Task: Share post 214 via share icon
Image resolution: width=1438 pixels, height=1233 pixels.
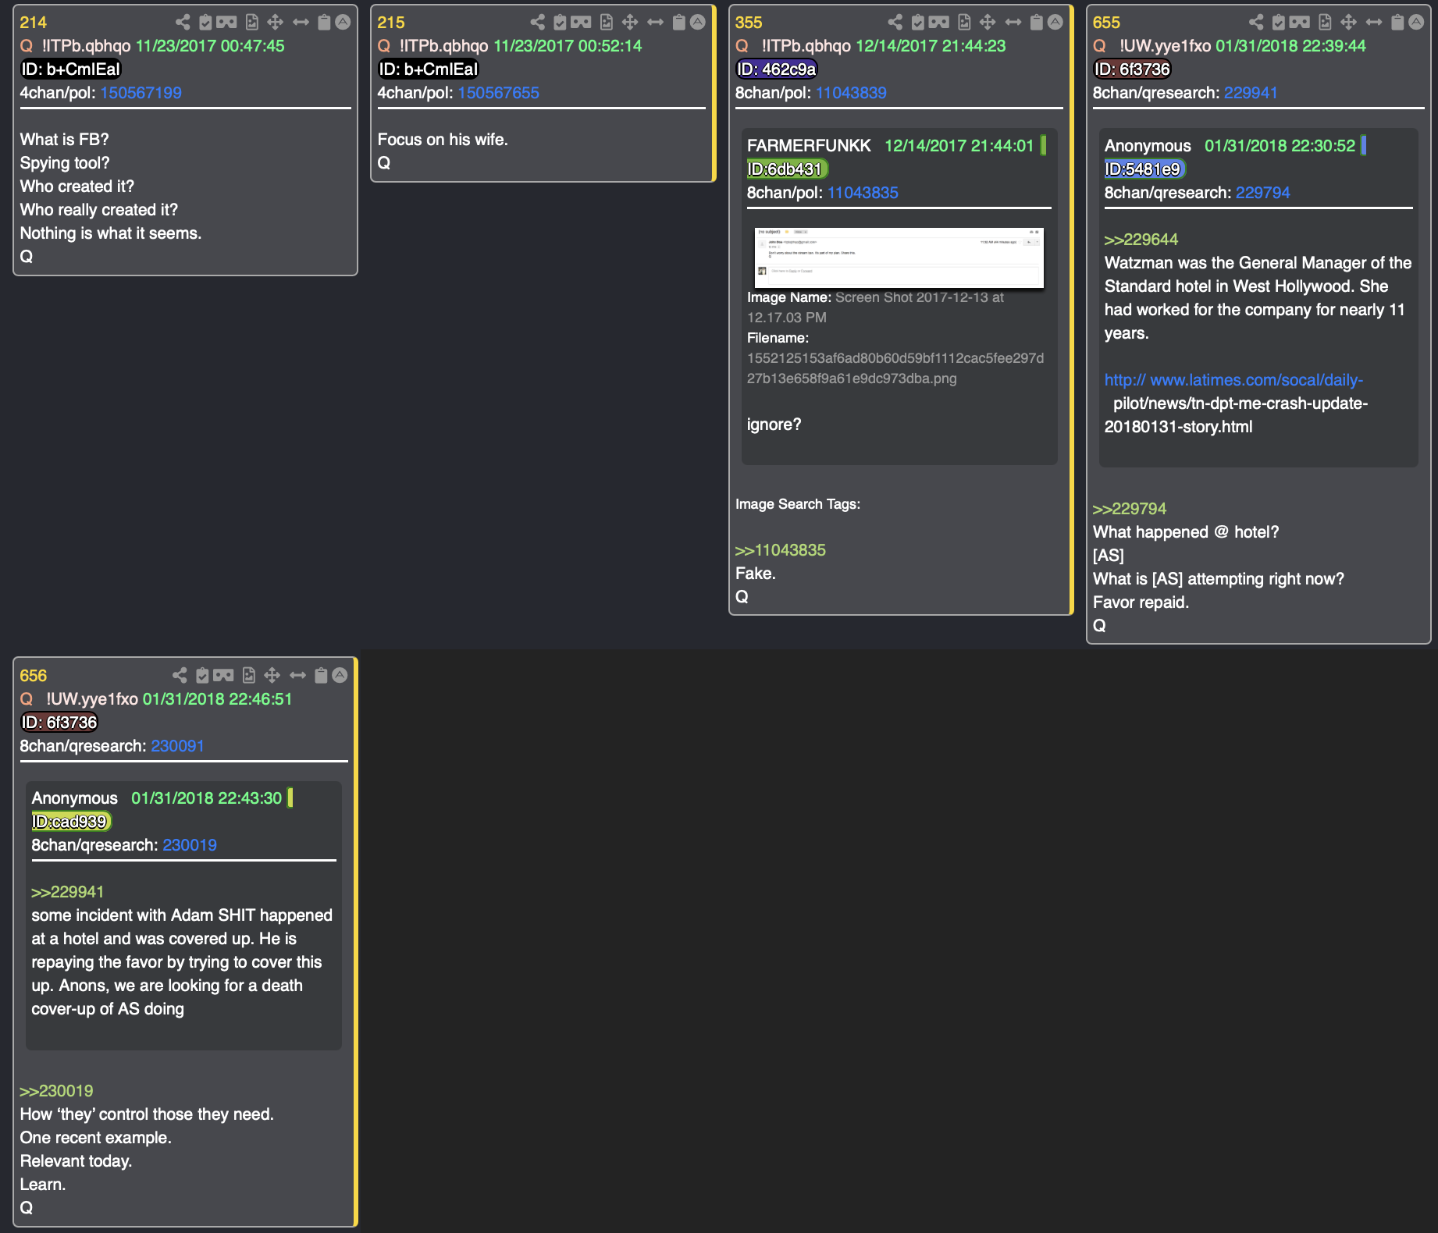Action: click(x=183, y=22)
